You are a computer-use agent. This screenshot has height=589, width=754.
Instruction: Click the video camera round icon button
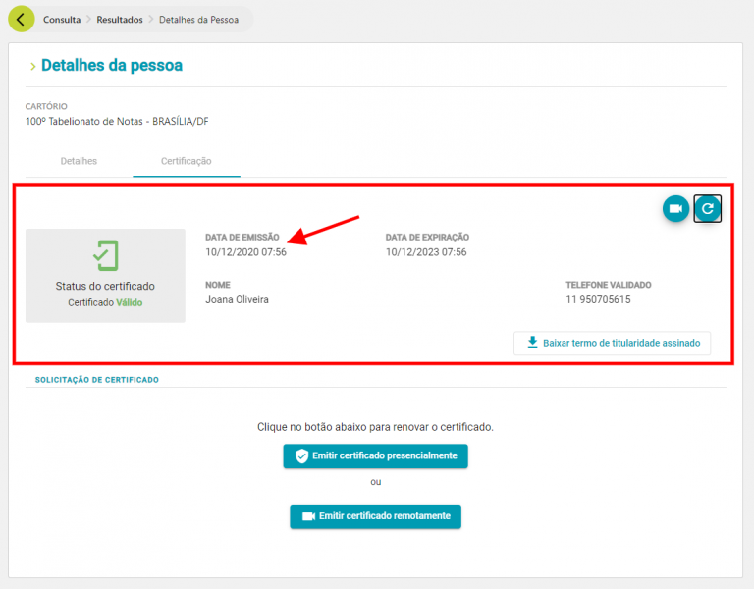[675, 209]
